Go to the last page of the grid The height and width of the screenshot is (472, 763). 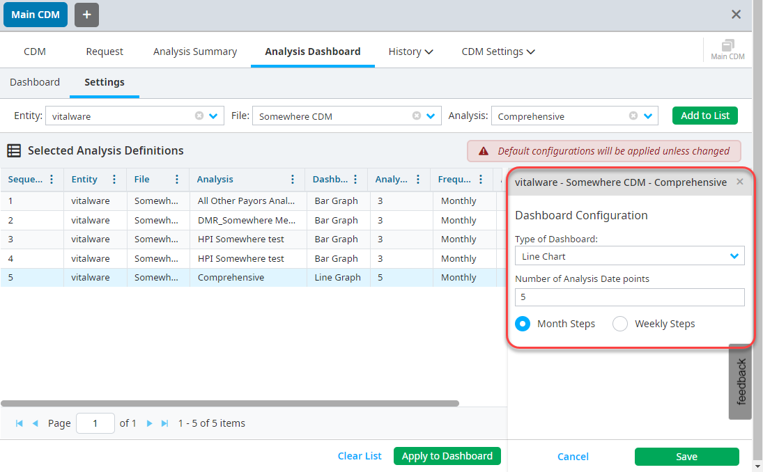click(x=165, y=423)
